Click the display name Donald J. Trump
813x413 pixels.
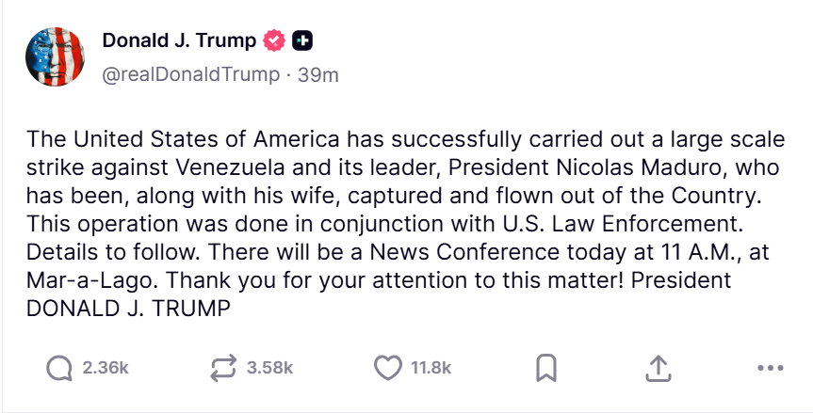pyautogui.click(x=178, y=40)
